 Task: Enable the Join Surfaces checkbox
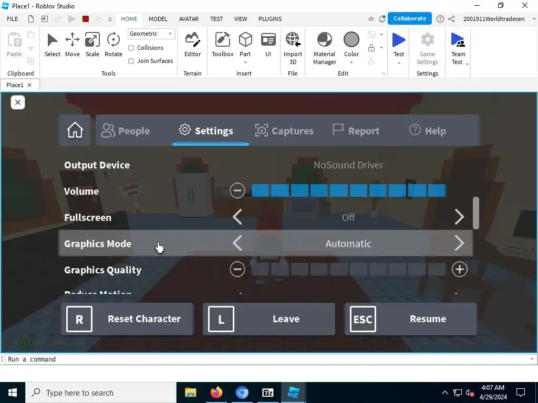point(131,61)
